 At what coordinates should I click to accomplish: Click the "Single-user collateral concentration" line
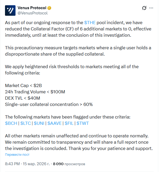pyautogui.click(x=49, y=104)
